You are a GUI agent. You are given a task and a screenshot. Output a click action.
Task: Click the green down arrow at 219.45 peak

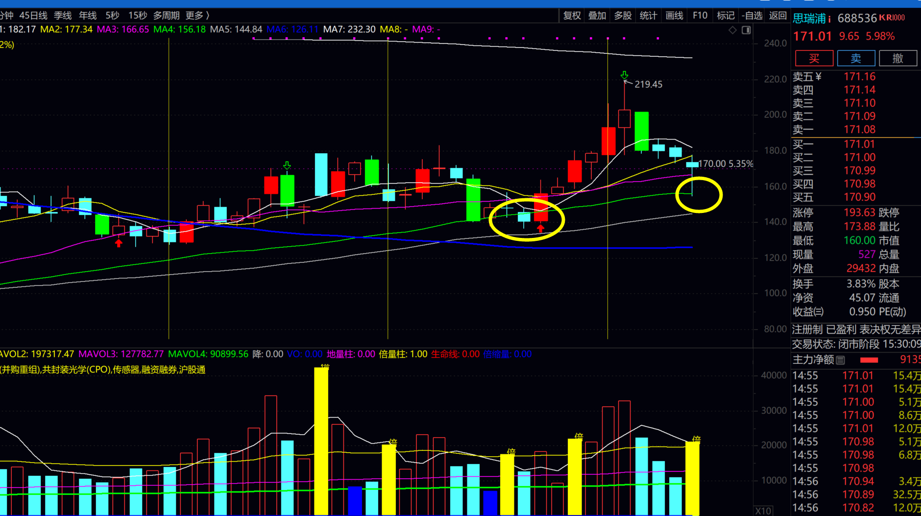pyautogui.click(x=624, y=75)
